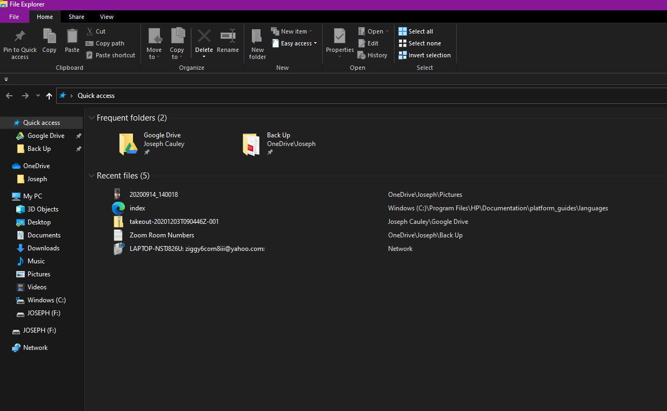Click Invert selection
The image size is (667, 411).
(424, 55)
